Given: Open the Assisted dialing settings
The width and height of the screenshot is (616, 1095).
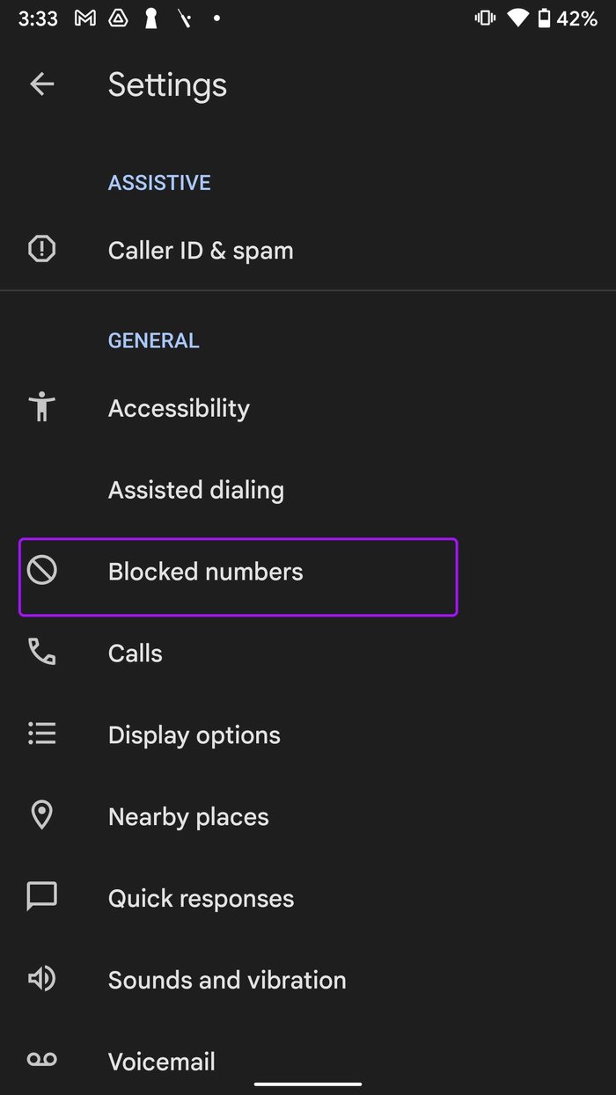Looking at the screenshot, I should (195, 489).
